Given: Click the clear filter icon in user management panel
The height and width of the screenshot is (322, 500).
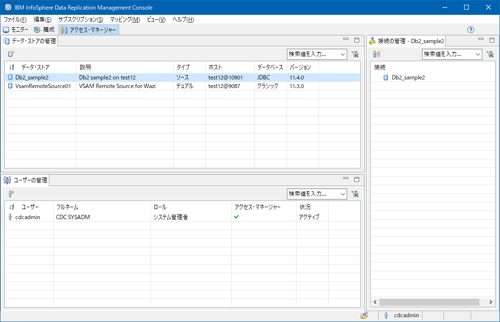Looking at the screenshot, I should pos(355,194).
